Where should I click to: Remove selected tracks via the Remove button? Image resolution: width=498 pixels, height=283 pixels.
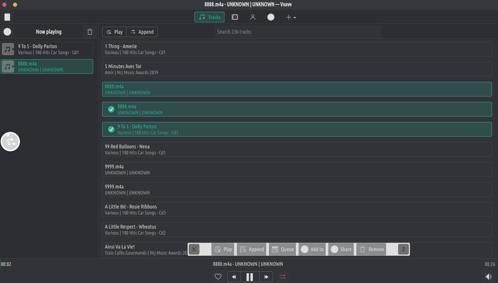(x=372, y=249)
